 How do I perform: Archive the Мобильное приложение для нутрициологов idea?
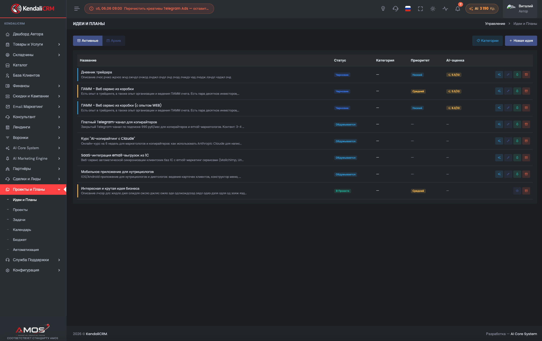526,174
